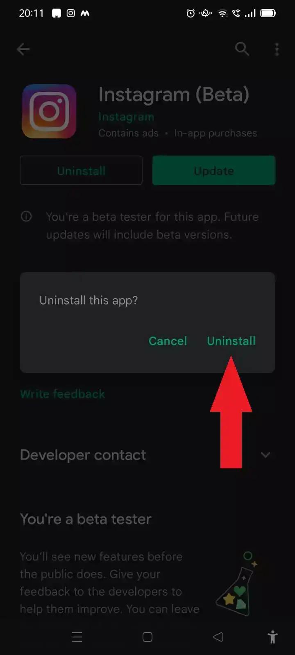This screenshot has width=295, height=655.
Task: Open the Instagram developer link
Action: coord(126,117)
